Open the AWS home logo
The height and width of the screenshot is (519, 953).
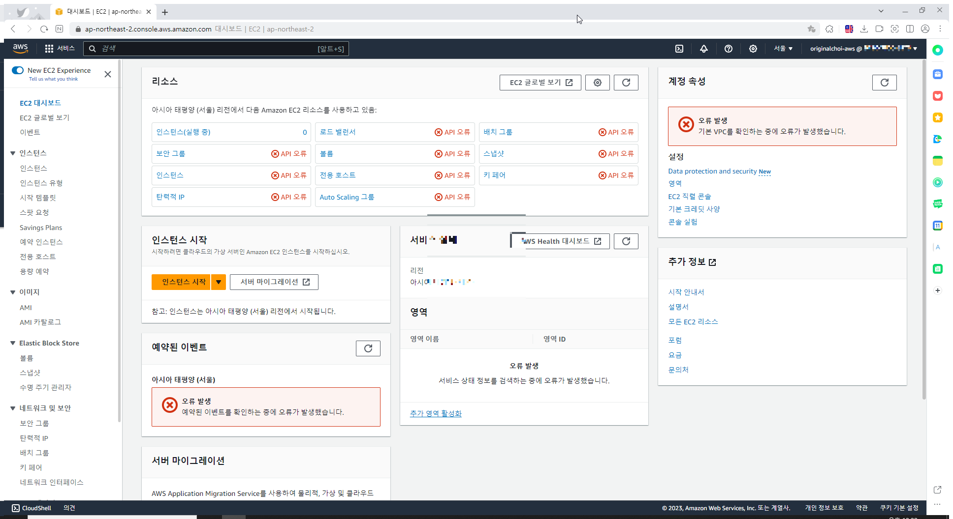pyautogui.click(x=20, y=48)
